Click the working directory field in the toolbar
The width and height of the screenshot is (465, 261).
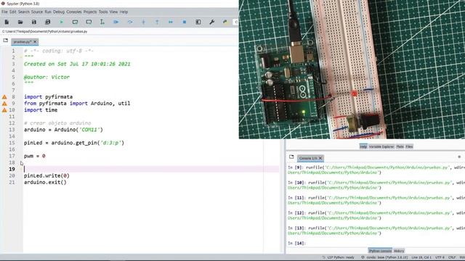(x=236, y=22)
